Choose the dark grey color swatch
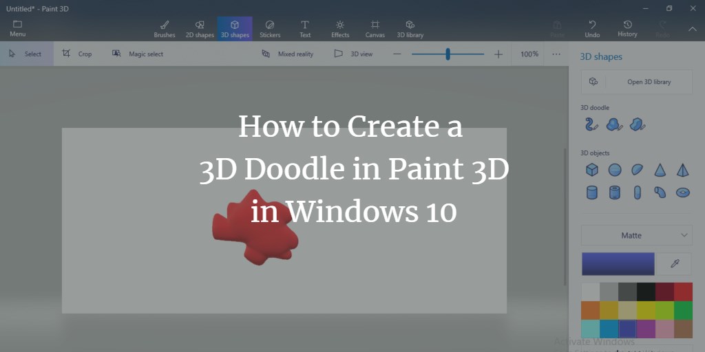Image resolution: width=705 pixels, height=352 pixels. (x=627, y=291)
